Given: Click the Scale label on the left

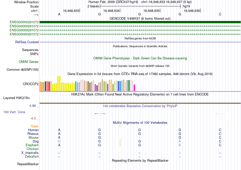Looking at the screenshot, I should 35,6.
